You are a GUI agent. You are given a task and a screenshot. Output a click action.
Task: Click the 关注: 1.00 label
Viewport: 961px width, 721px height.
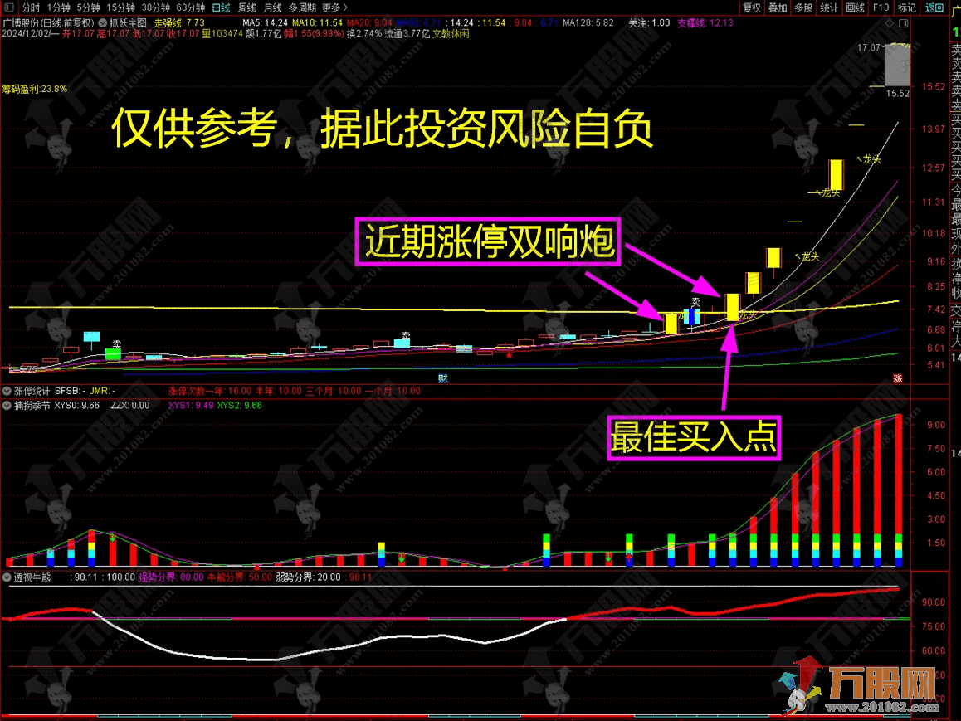[649, 22]
